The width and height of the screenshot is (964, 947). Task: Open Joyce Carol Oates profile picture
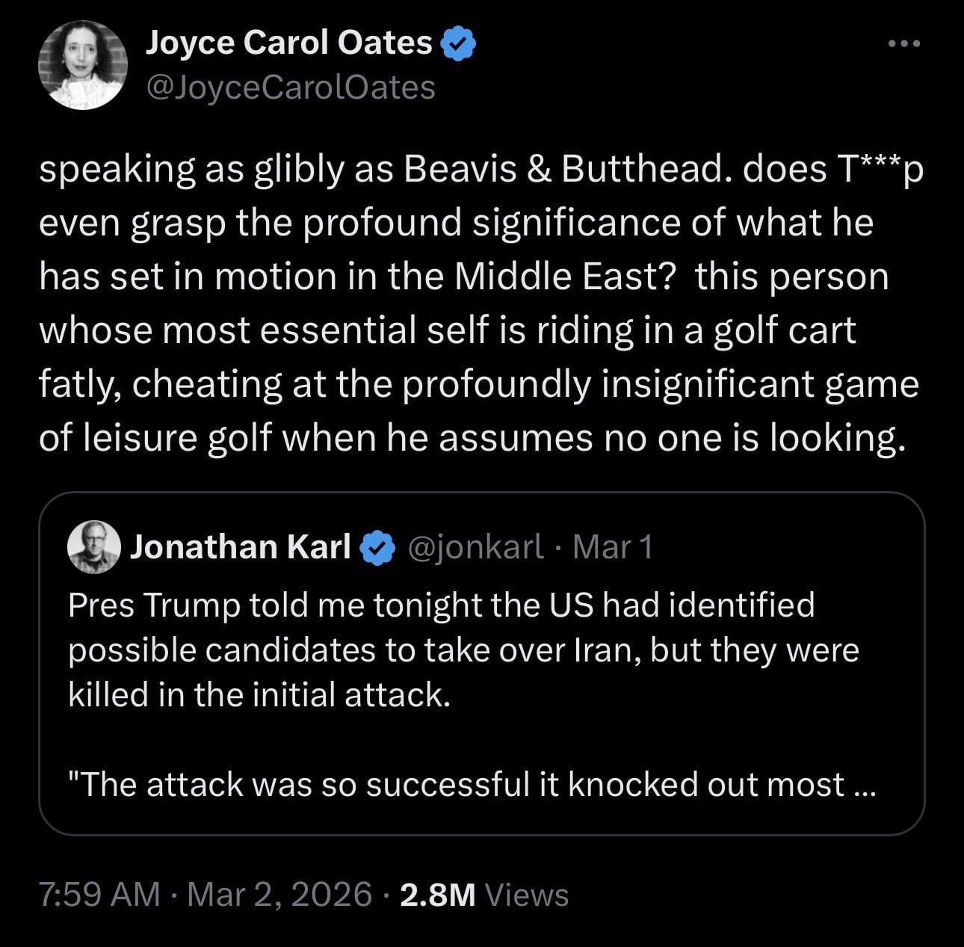click(83, 65)
